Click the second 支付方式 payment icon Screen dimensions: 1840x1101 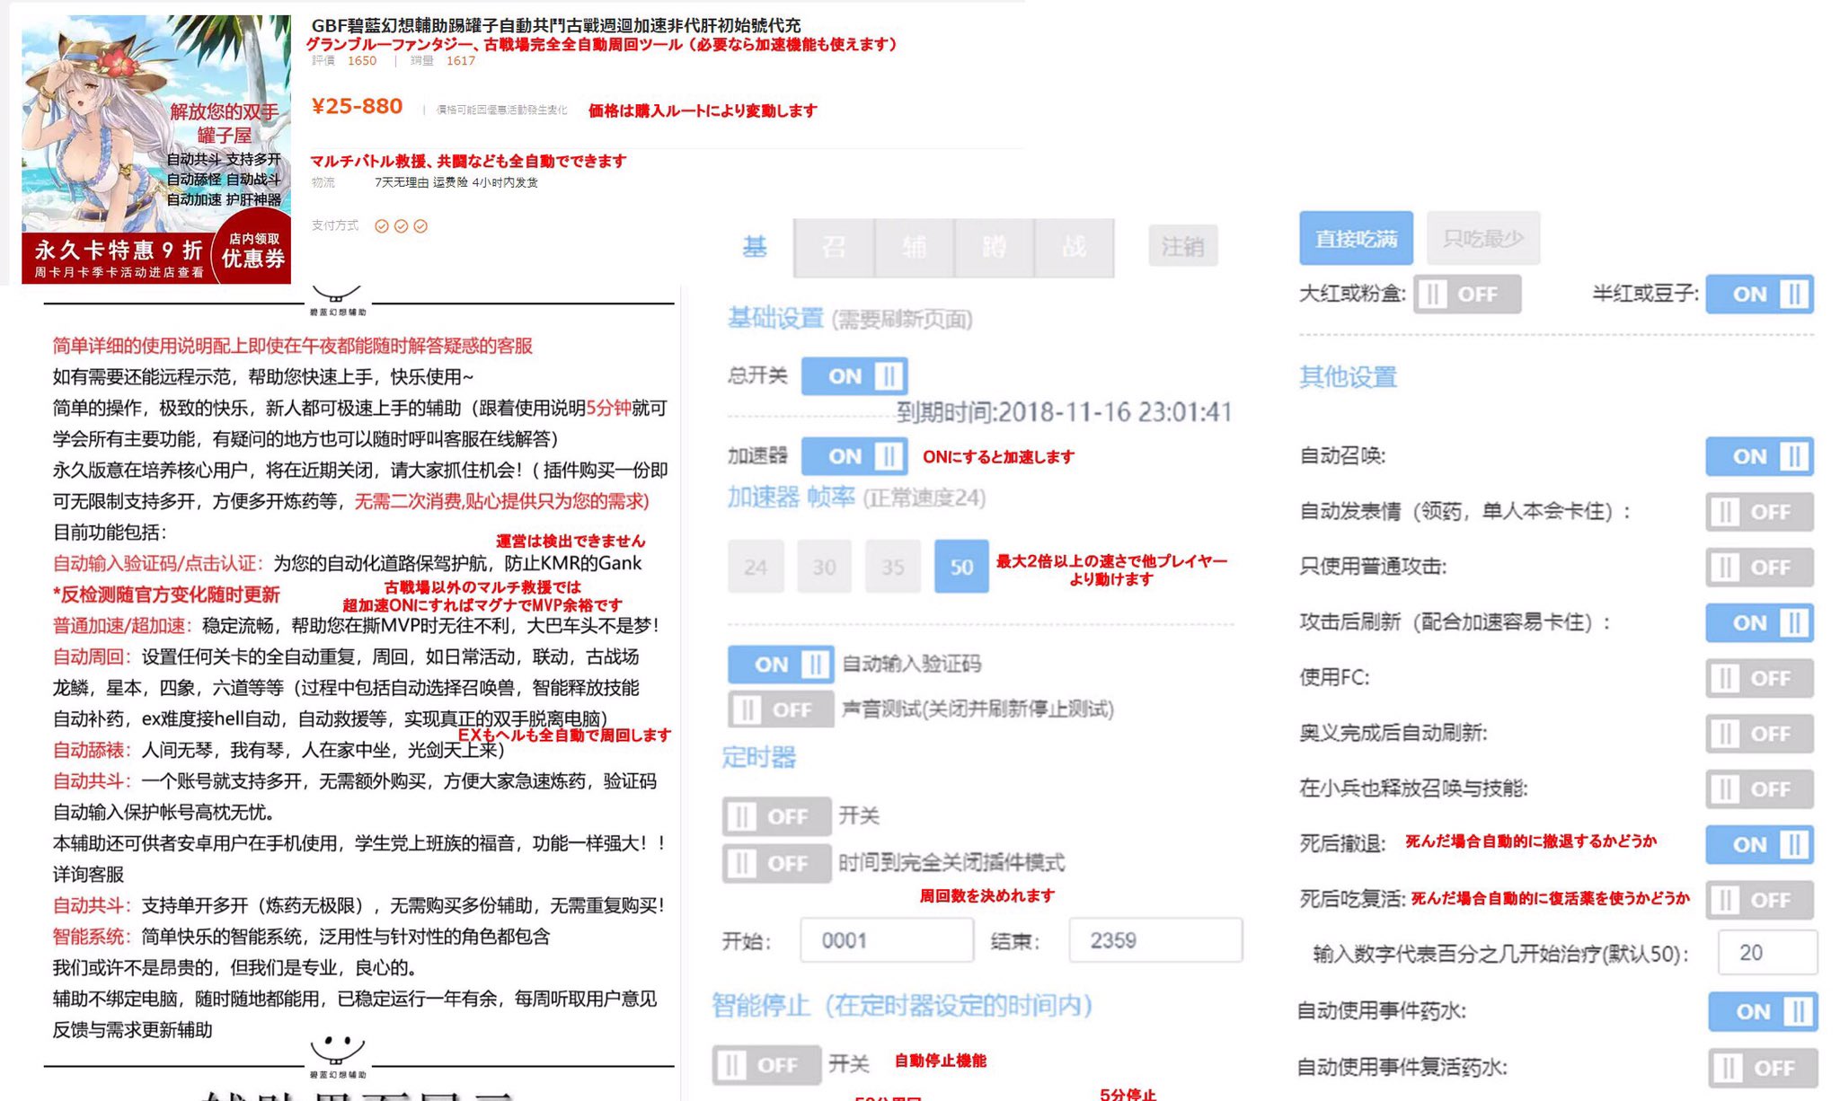(x=401, y=226)
